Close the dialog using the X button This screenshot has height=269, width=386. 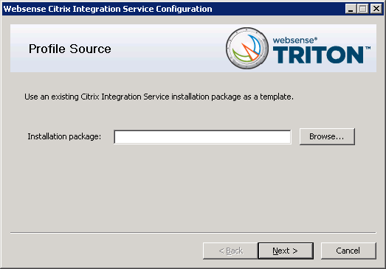tap(376, 9)
